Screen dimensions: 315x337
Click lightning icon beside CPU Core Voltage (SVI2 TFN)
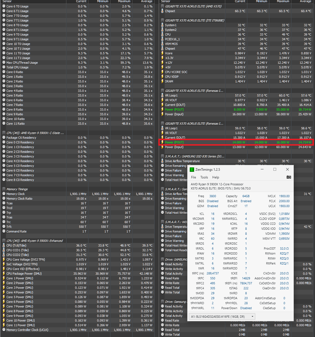4,260
